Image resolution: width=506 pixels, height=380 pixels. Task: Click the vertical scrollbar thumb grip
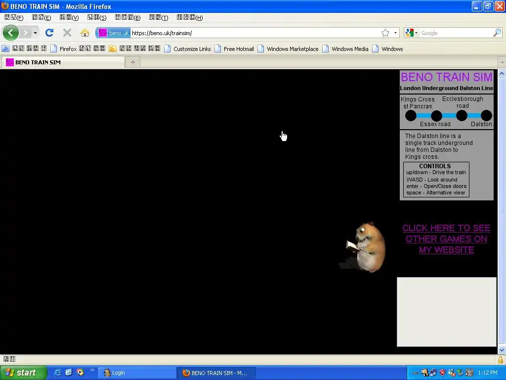(502, 211)
